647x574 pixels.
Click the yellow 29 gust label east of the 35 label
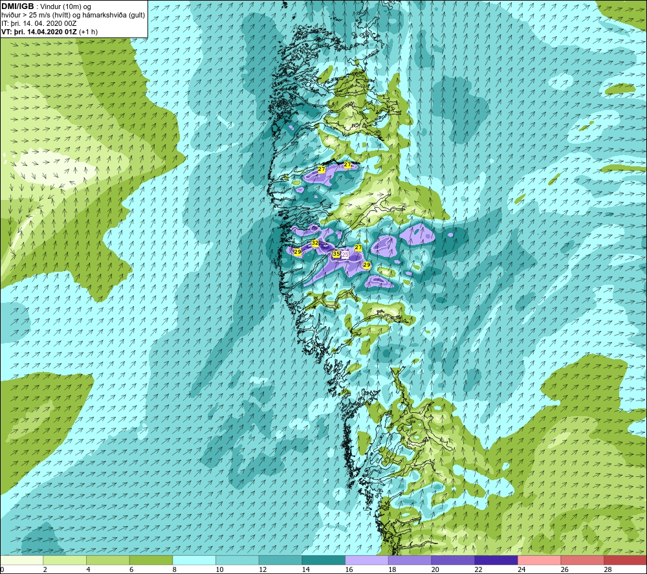pos(366,265)
